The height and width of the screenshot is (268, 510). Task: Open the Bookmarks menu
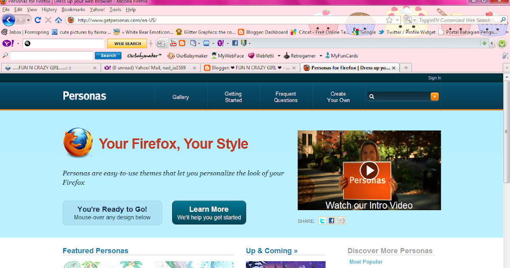[x=74, y=9]
